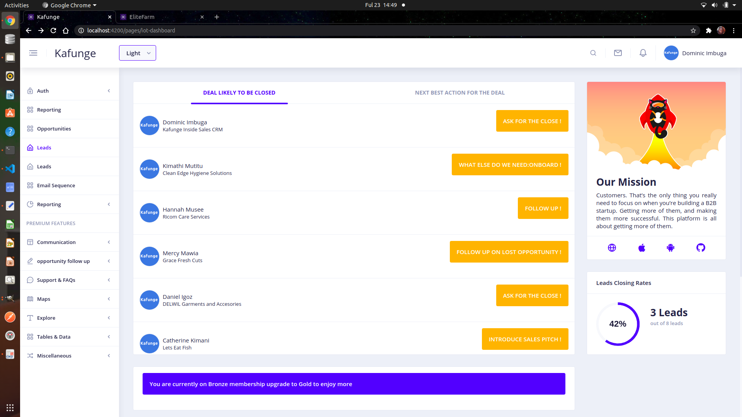Open Email Sequence sidebar item
The width and height of the screenshot is (742, 417).
click(56, 185)
